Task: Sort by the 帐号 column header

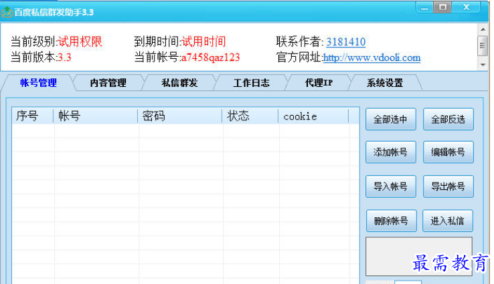Action: 96,116
